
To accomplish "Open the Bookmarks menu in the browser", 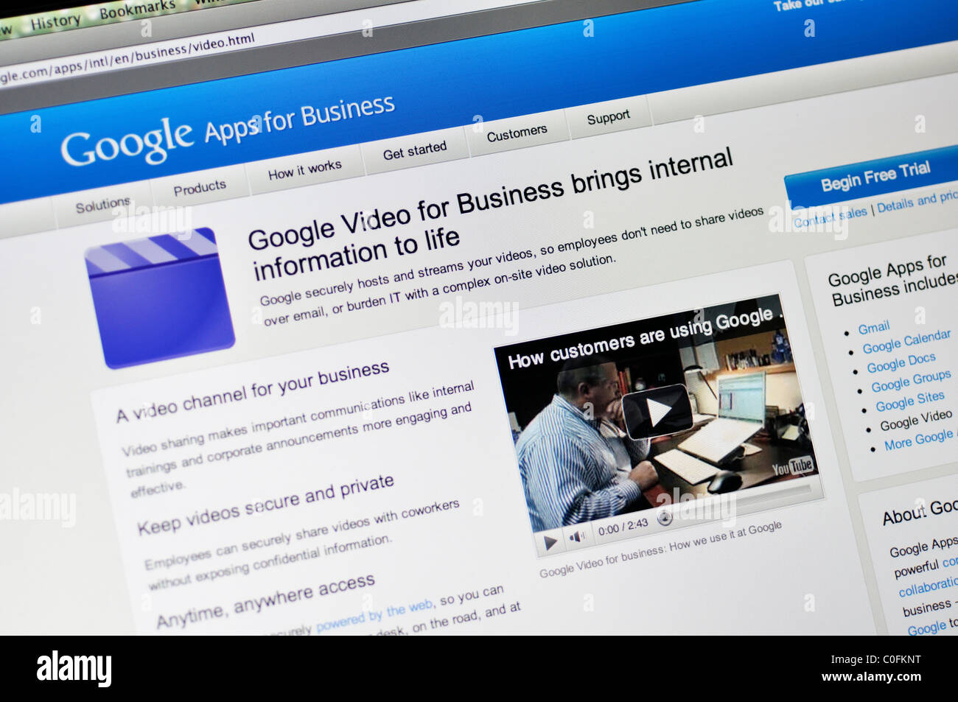I will (138, 10).
